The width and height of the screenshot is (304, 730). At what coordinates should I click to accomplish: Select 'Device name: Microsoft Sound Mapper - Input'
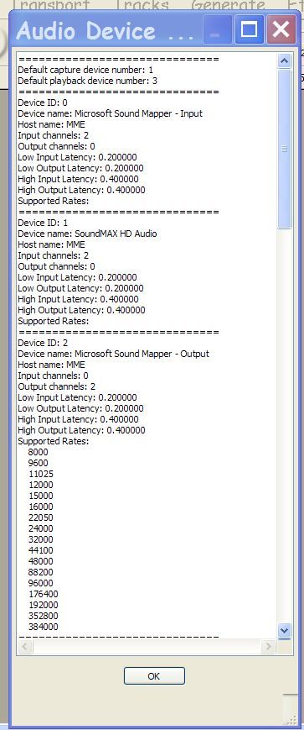pyautogui.click(x=110, y=113)
